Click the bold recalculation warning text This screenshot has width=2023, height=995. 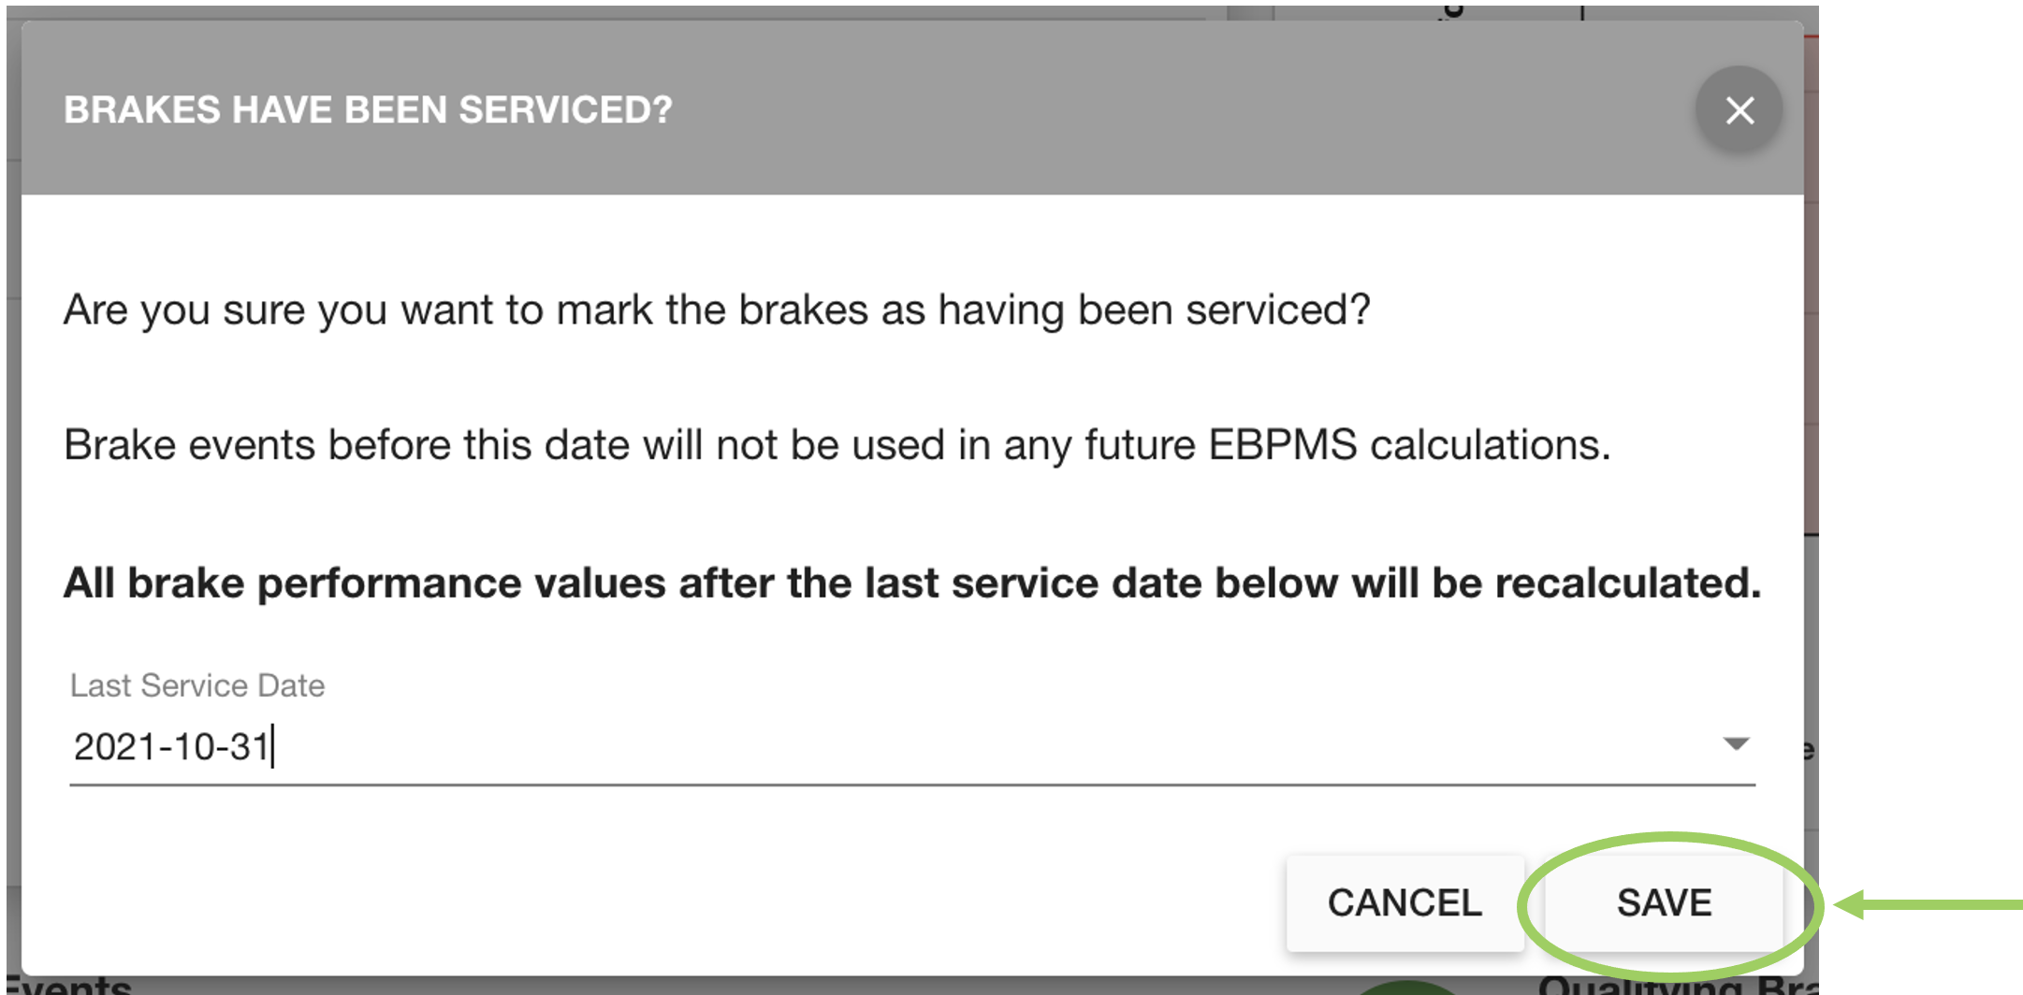tap(911, 584)
